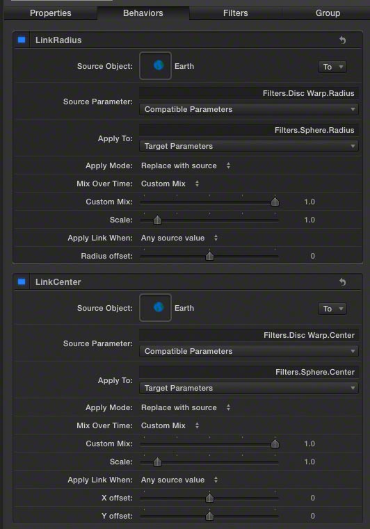Change LinkRadius Mix Over Time popup
Image resolution: width=370 pixels, height=529 pixels.
click(x=170, y=184)
